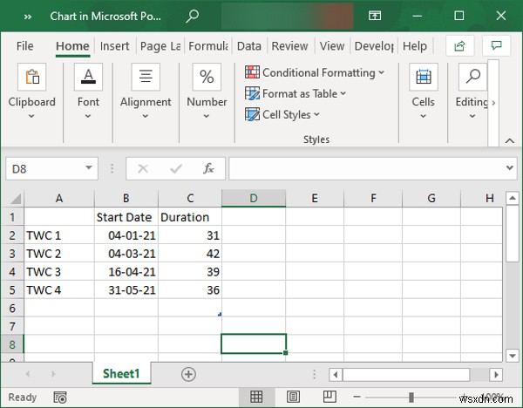
Task: Open the Review tab
Action: point(289,45)
